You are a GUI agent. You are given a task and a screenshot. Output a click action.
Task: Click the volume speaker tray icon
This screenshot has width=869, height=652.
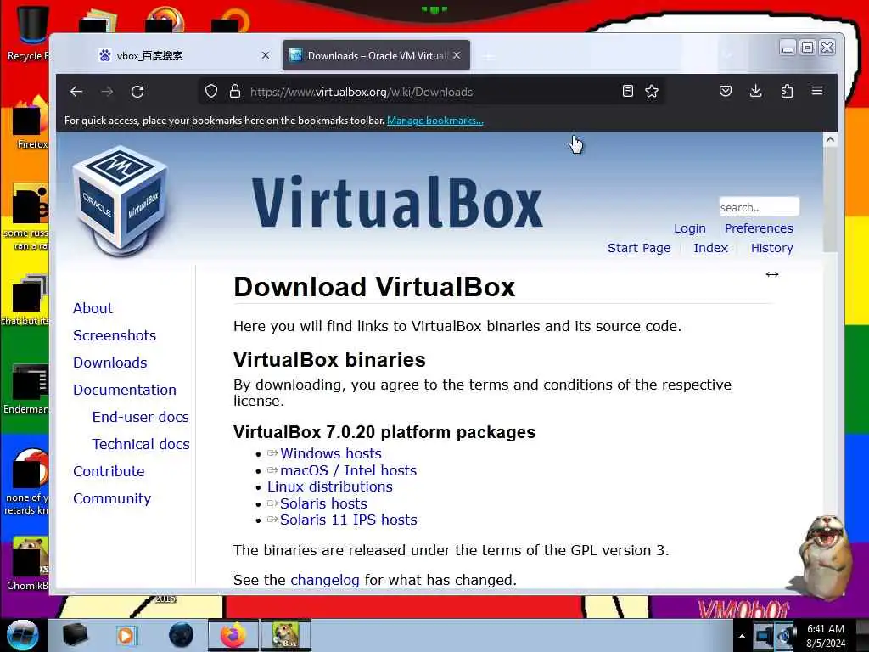tap(785, 635)
